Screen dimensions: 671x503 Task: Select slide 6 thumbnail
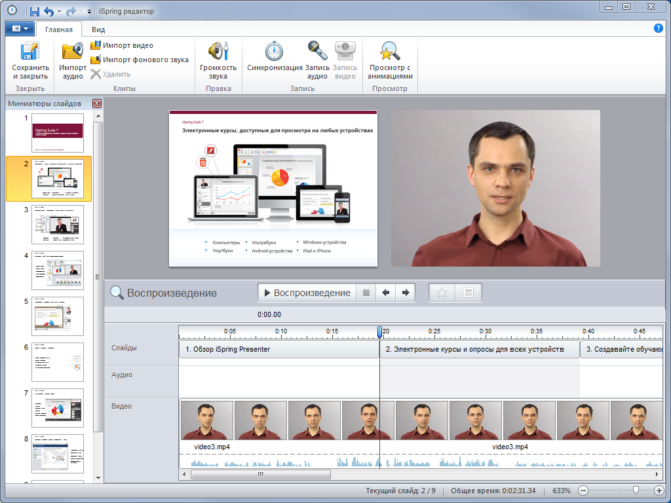(x=58, y=362)
